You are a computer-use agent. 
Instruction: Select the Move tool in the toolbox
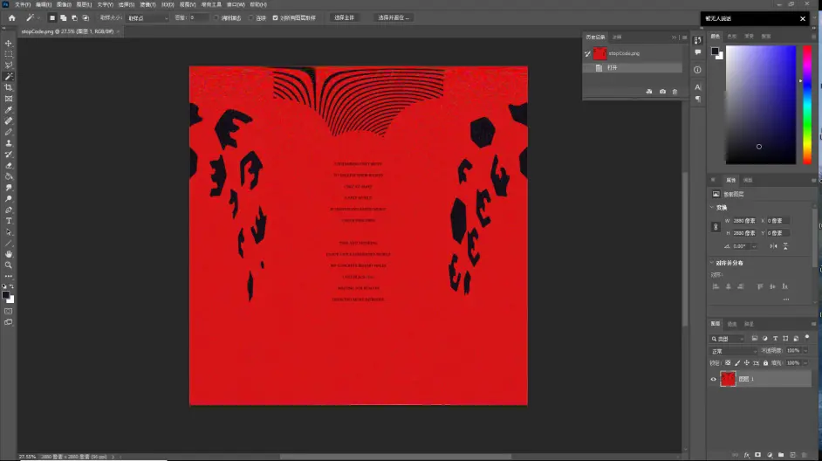click(9, 43)
